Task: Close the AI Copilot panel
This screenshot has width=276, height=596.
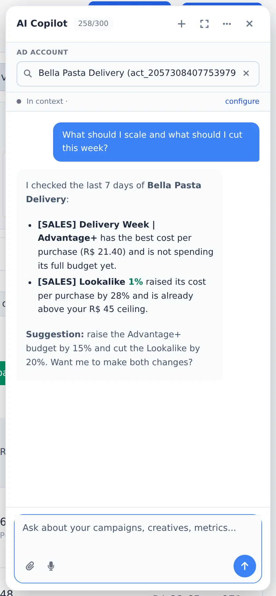Action: tap(249, 24)
